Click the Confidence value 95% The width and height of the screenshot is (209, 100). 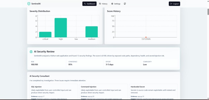click(x=70, y=64)
